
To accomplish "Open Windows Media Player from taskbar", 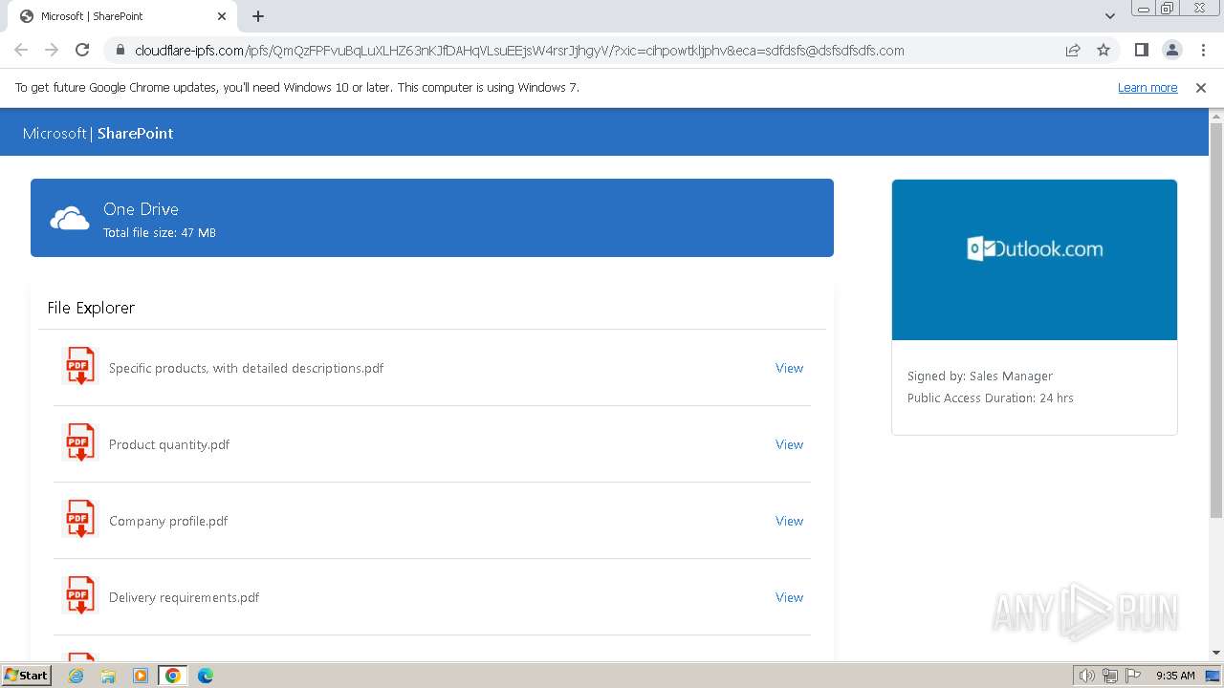I will 141,676.
